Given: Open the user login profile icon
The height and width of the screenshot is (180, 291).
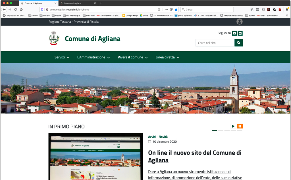Looking at the screenshot, I should point(240,22).
